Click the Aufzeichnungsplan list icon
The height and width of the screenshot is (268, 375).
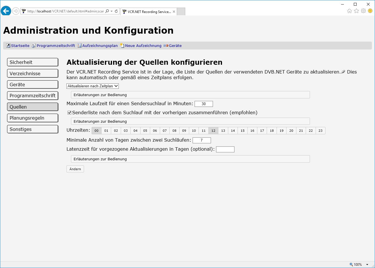pos(79,46)
